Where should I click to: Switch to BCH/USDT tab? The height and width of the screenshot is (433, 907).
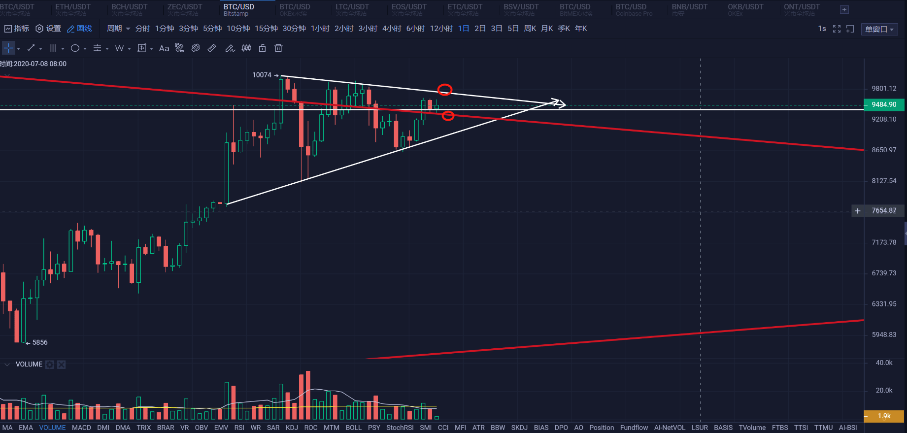pos(129,9)
